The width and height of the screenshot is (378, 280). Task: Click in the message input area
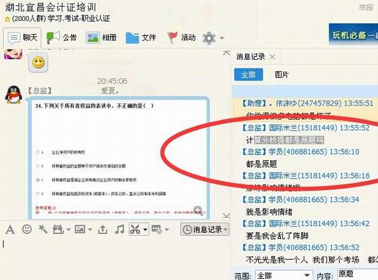(115, 257)
